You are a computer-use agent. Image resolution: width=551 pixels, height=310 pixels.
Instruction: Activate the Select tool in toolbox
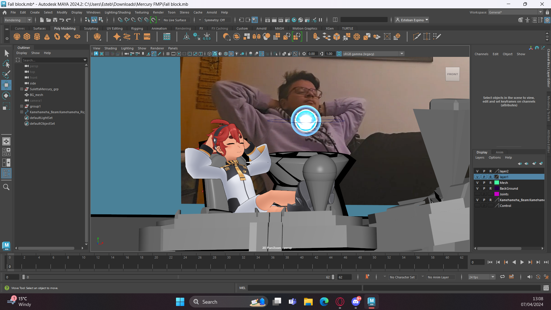6,53
